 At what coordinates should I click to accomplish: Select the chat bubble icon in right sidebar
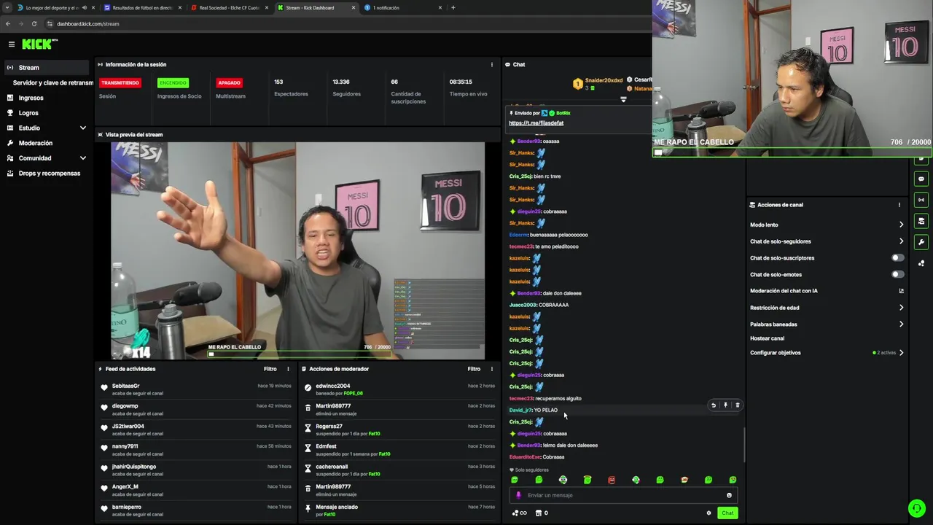[921, 179]
